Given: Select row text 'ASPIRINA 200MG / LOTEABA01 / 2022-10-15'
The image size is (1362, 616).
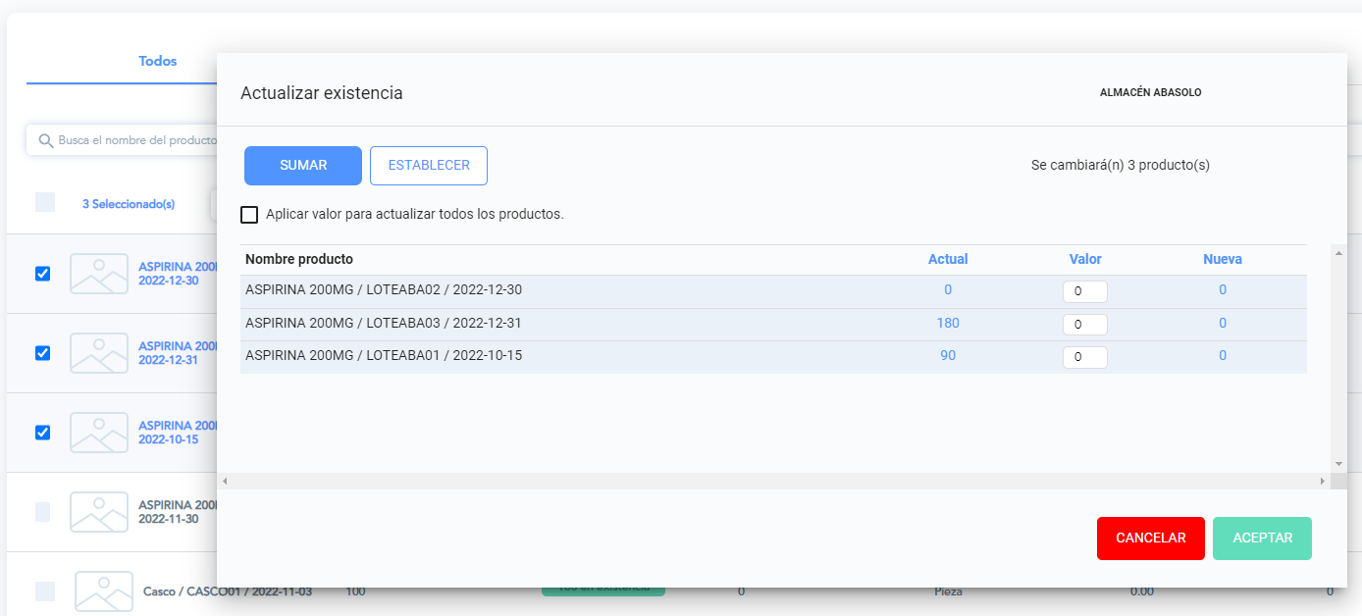Looking at the screenshot, I should [384, 355].
